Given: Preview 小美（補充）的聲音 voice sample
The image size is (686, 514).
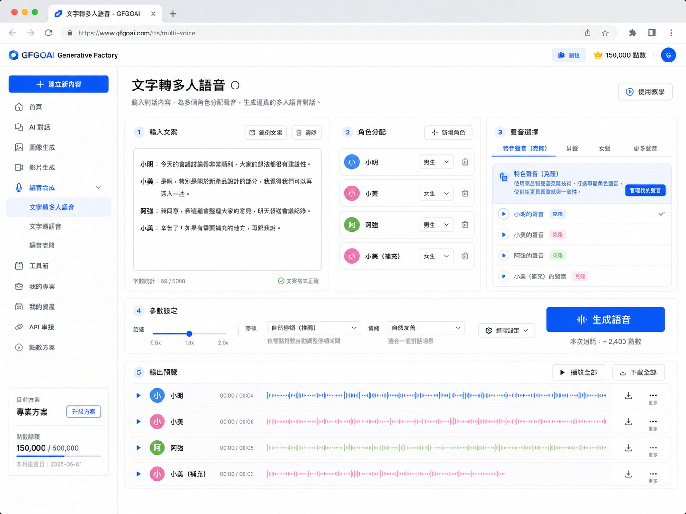Looking at the screenshot, I should tap(504, 276).
